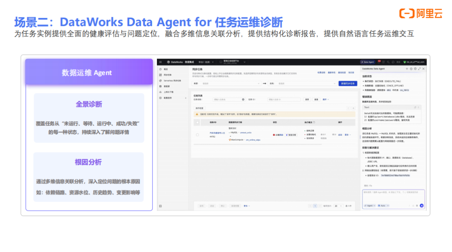Click the task name input field
This screenshot has height=252, width=452.
point(229,99)
